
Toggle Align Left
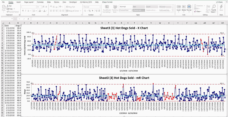coord(51,11)
